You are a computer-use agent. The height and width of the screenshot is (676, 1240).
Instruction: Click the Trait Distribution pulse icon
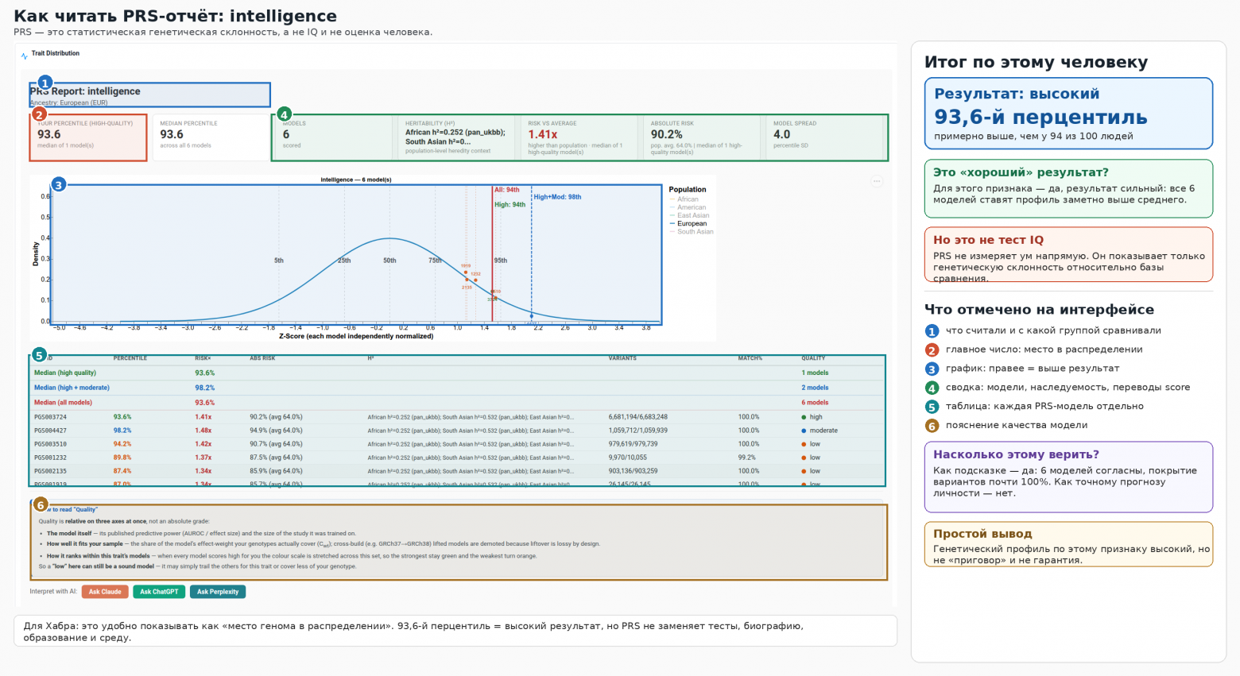[25, 56]
